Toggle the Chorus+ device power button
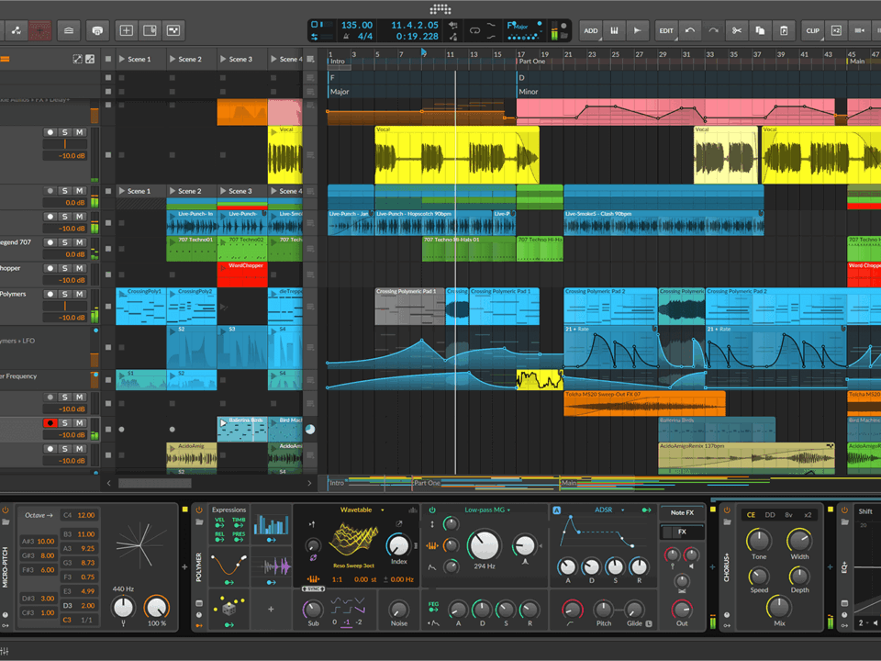Image resolution: width=881 pixels, height=661 pixels. pos(727,510)
